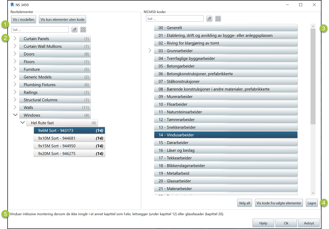Click the Velg alt button
Viewport: 329px width, 229px height.
point(245,203)
